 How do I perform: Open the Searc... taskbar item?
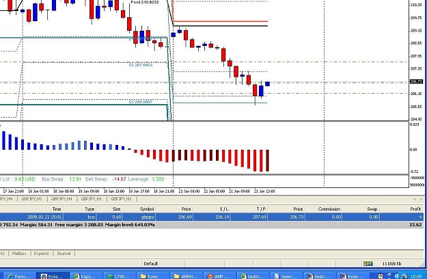(x=286, y=276)
